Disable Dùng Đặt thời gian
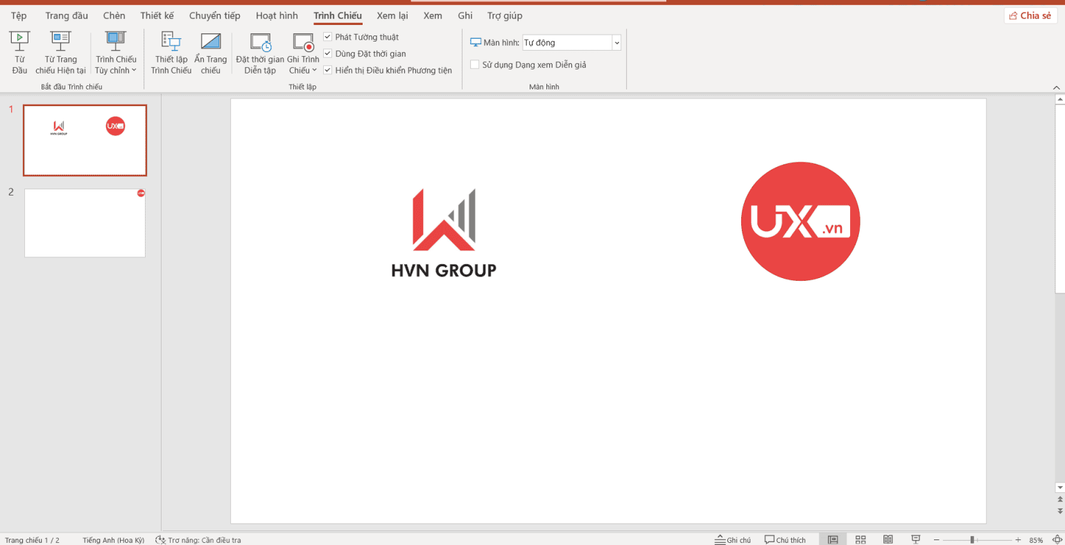This screenshot has height=545, width=1065. pyautogui.click(x=327, y=53)
